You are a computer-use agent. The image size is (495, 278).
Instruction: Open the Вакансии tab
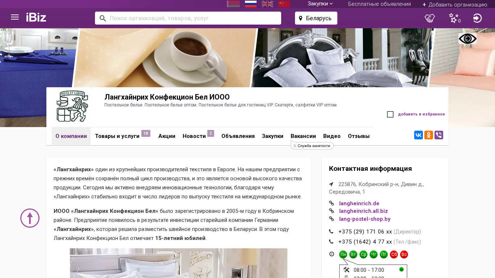pos(303,136)
